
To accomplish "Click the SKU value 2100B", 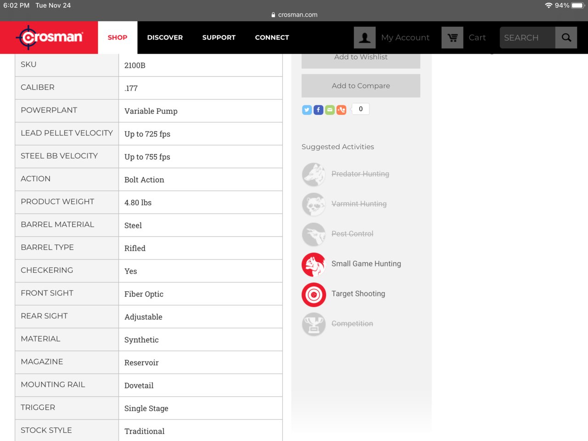I will pos(135,65).
